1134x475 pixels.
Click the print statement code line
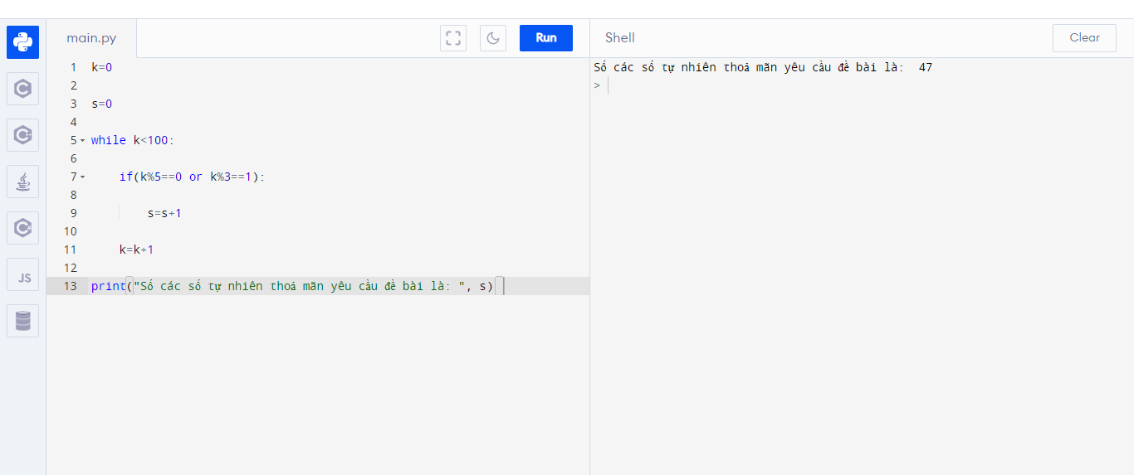point(291,286)
